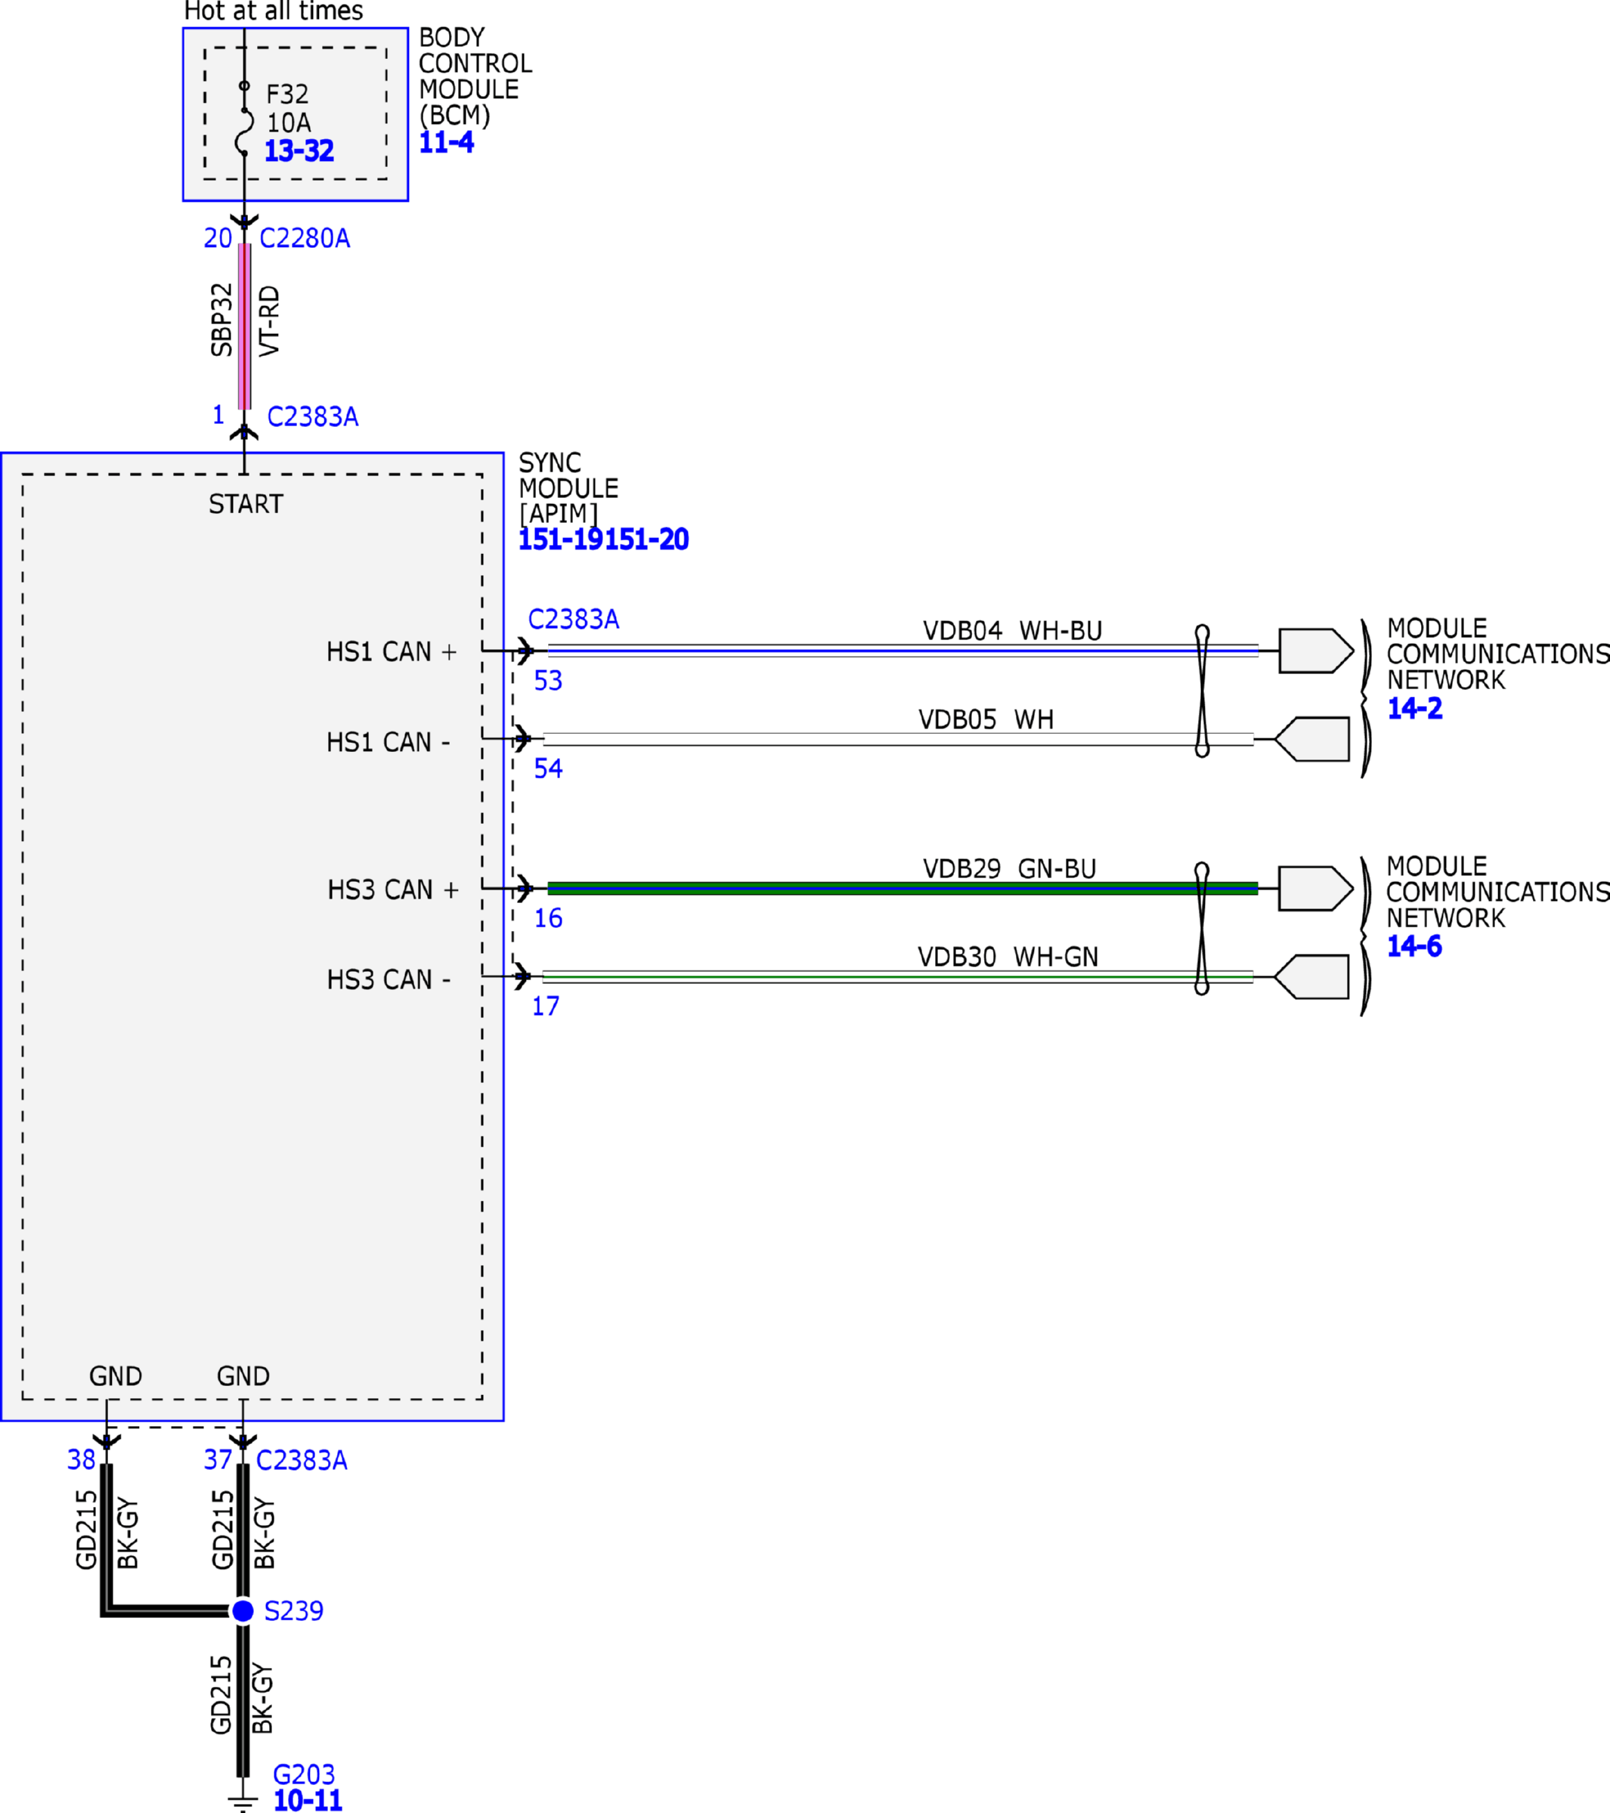Image resolution: width=1610 pixels, height=1813 pixels.
Task: Click the VDB04 WH-BU off-page arrow
Action: (1314, 651)
